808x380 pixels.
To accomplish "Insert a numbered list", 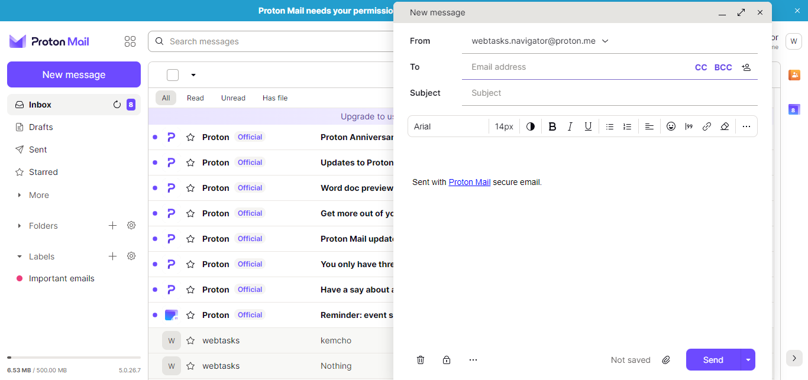I will tap(628, 126).
